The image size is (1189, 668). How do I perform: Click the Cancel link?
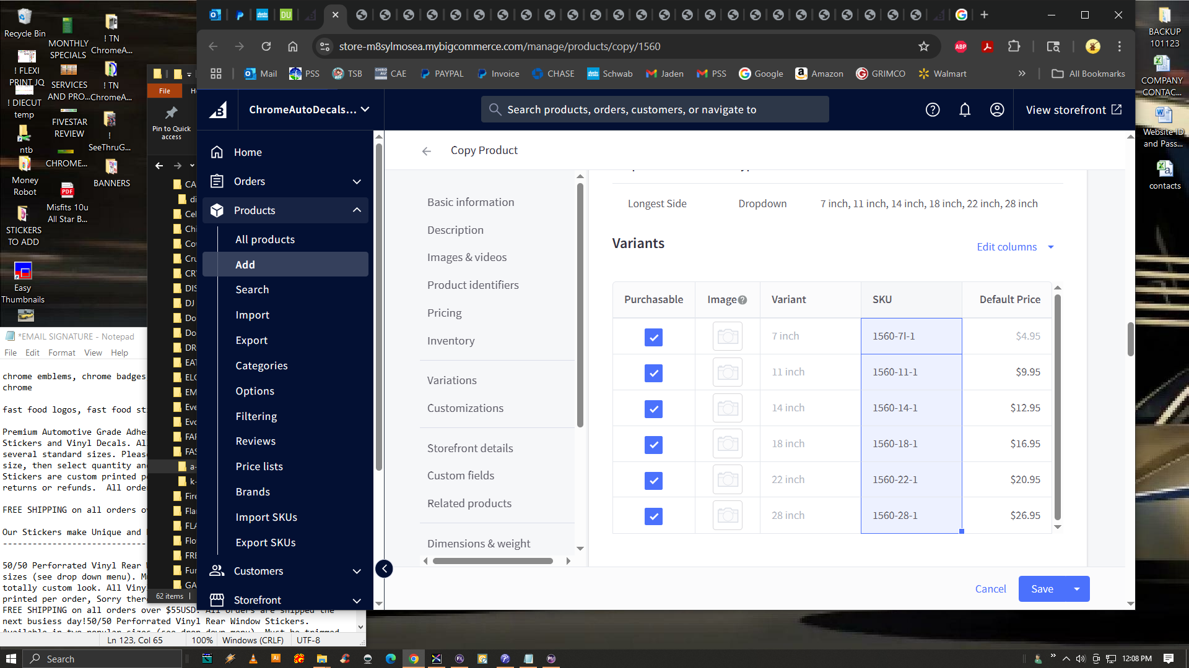click(x=990, y=589)
